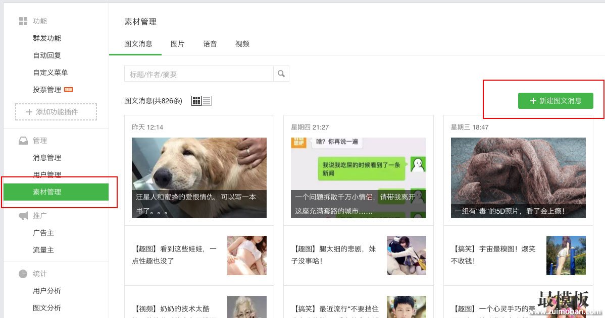Click the 添加功能插件 button
Viewport: 605px width, 318px height.
[x=56, y=112]
